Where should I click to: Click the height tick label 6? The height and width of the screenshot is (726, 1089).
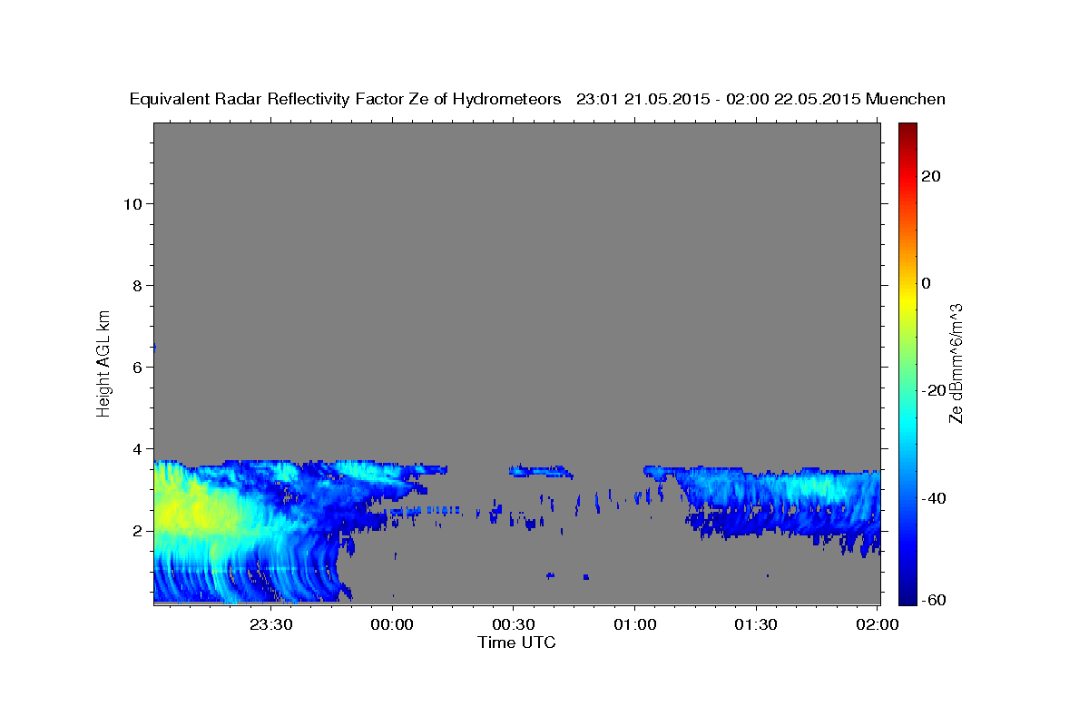coord(135,367)
